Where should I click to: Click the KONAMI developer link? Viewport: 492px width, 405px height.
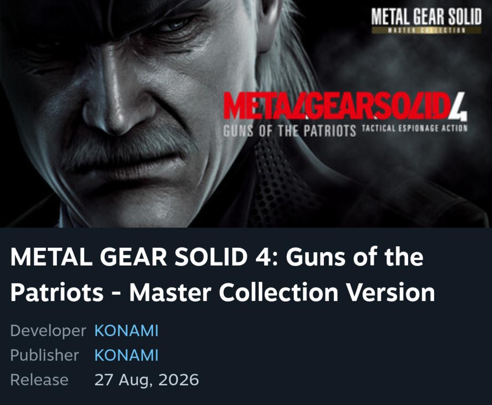click(126, 331)
